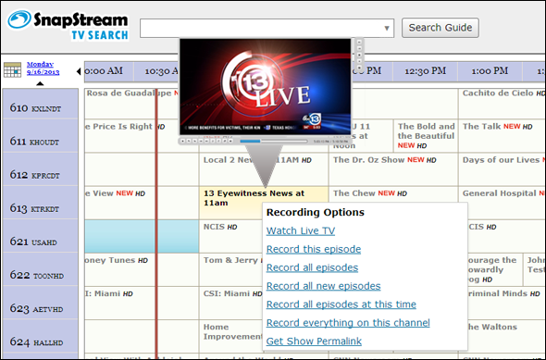
Task: Select channel 622 TOONHD
Action: coord(41,269)
